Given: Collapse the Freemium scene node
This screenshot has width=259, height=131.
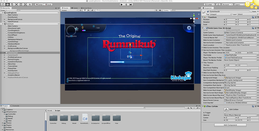Looking at the screenshot, I should (x=2, y=24).
